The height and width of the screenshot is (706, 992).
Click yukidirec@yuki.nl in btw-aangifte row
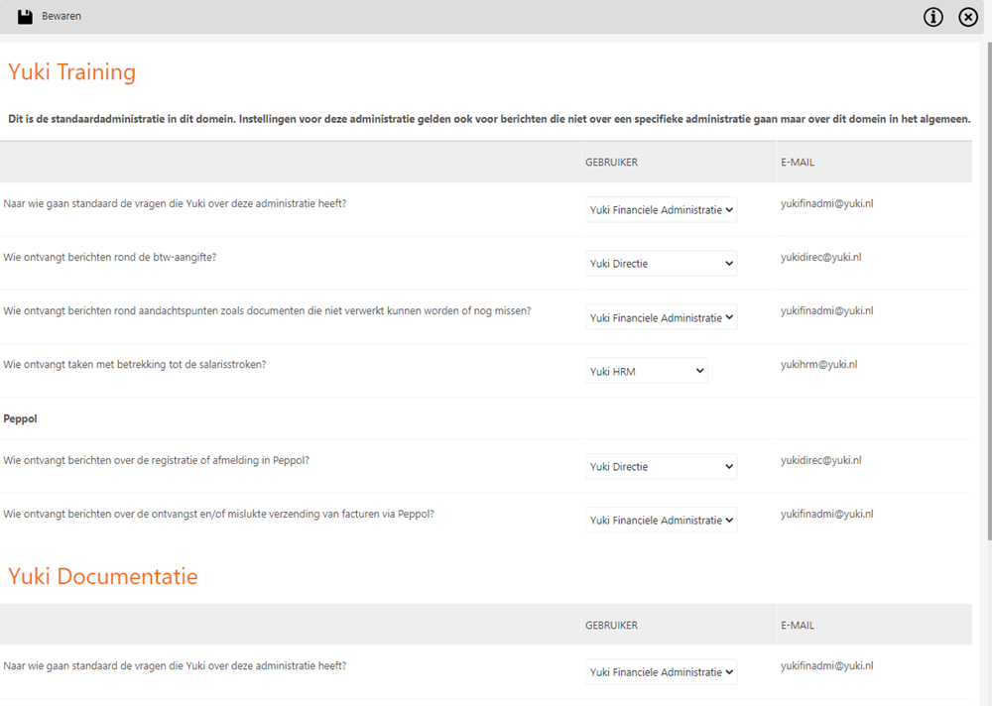(x=820, y=257)
